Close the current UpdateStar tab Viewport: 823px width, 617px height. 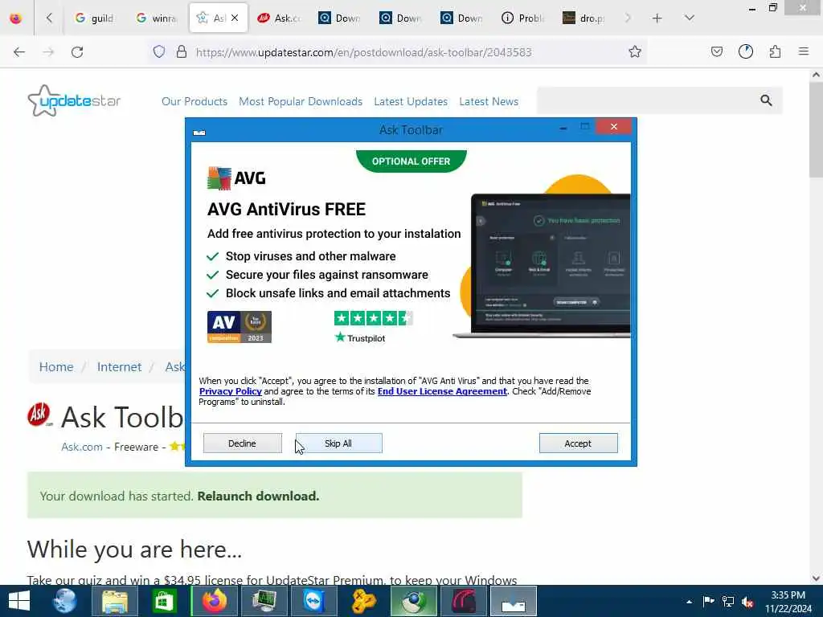click(235, 18)
